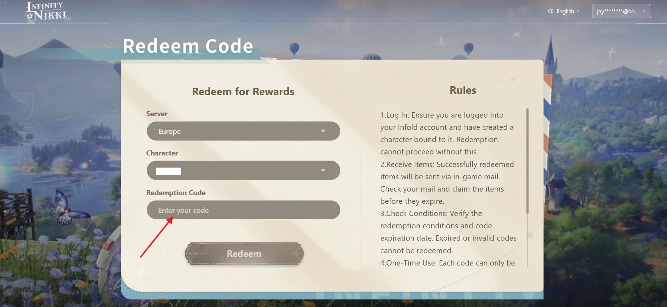Click the Server label
This screenshot has height=307, width=667.
pos(157,114)
